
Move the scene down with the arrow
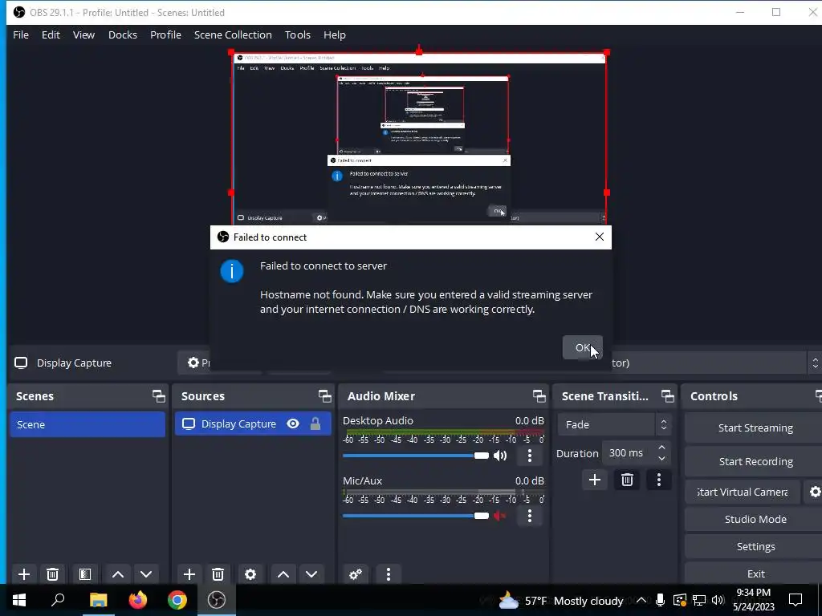coord(146,574)
